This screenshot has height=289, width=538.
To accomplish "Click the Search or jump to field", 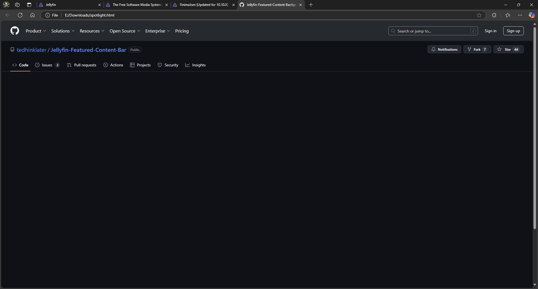I will click(x=433, y=31).
